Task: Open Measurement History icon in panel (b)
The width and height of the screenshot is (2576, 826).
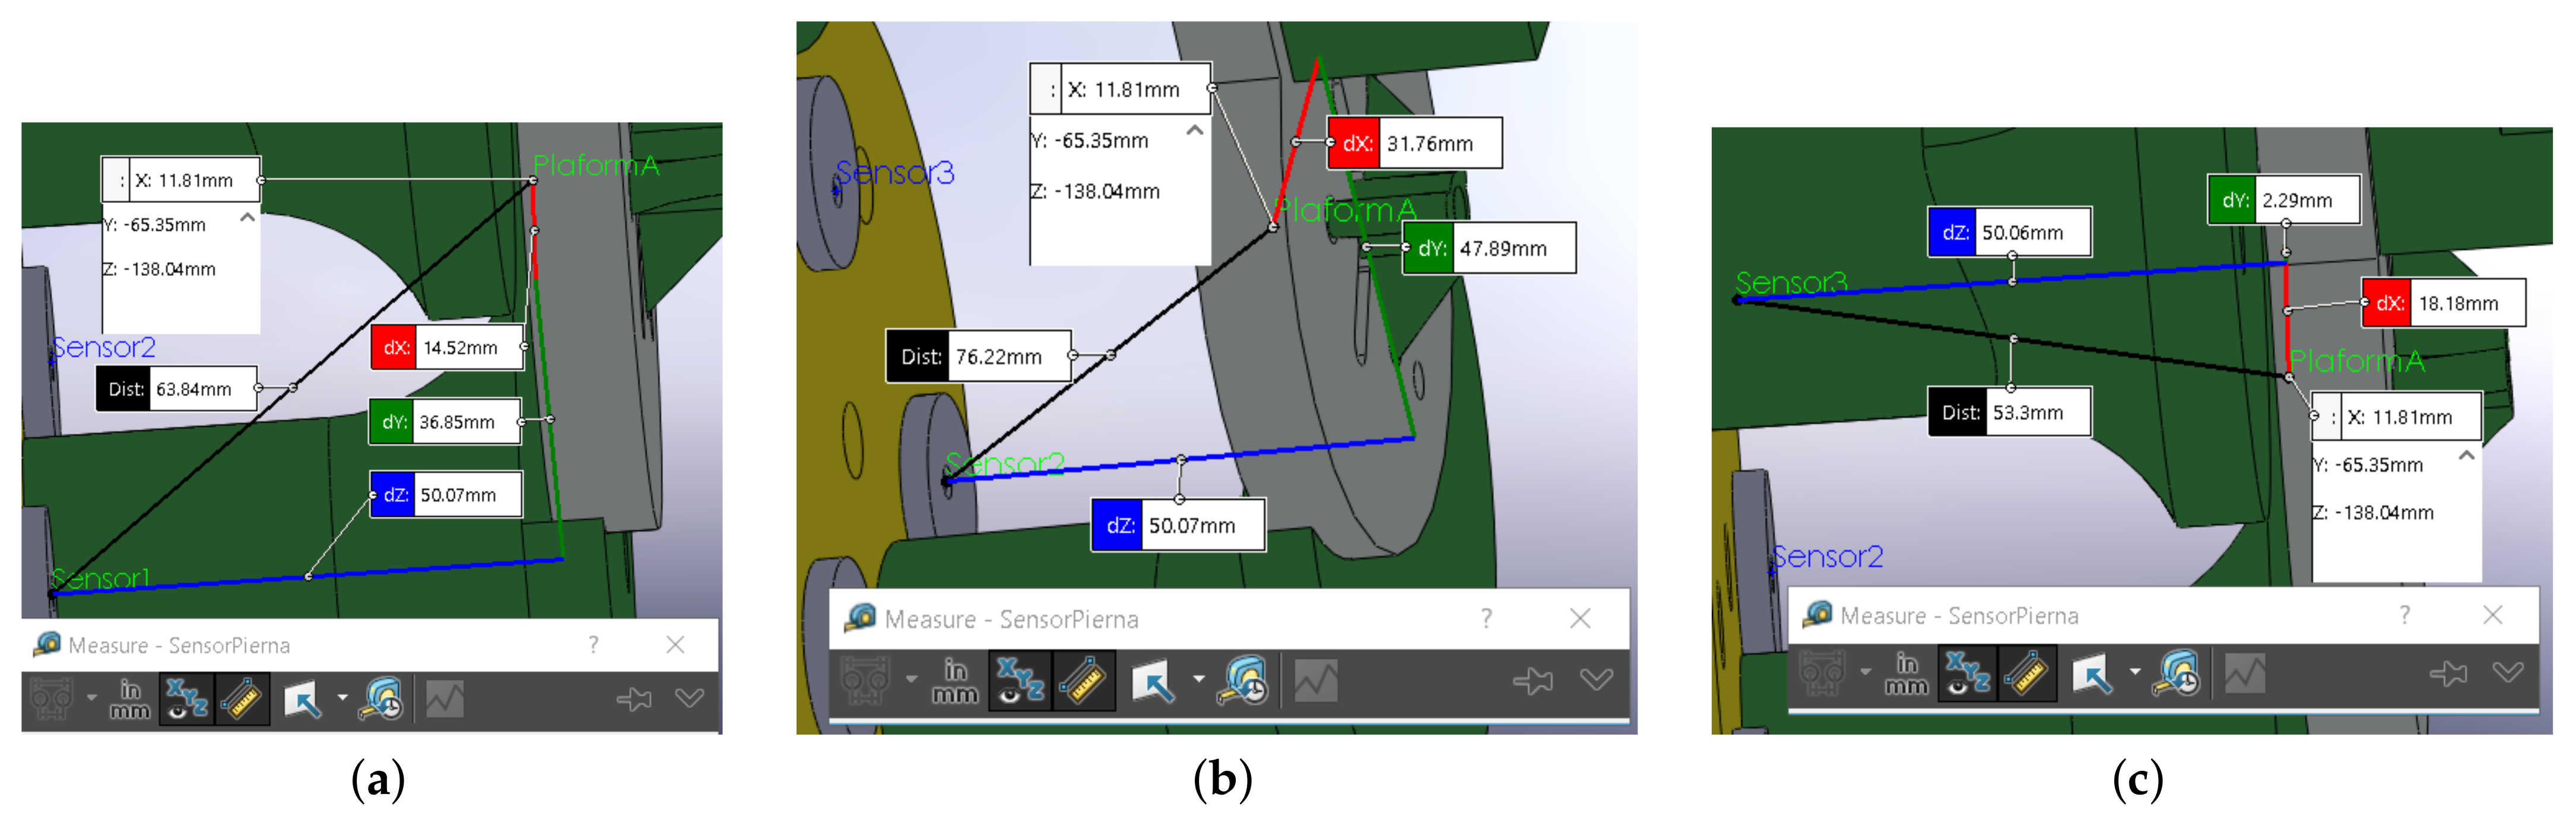Action: click(1243, 682)
